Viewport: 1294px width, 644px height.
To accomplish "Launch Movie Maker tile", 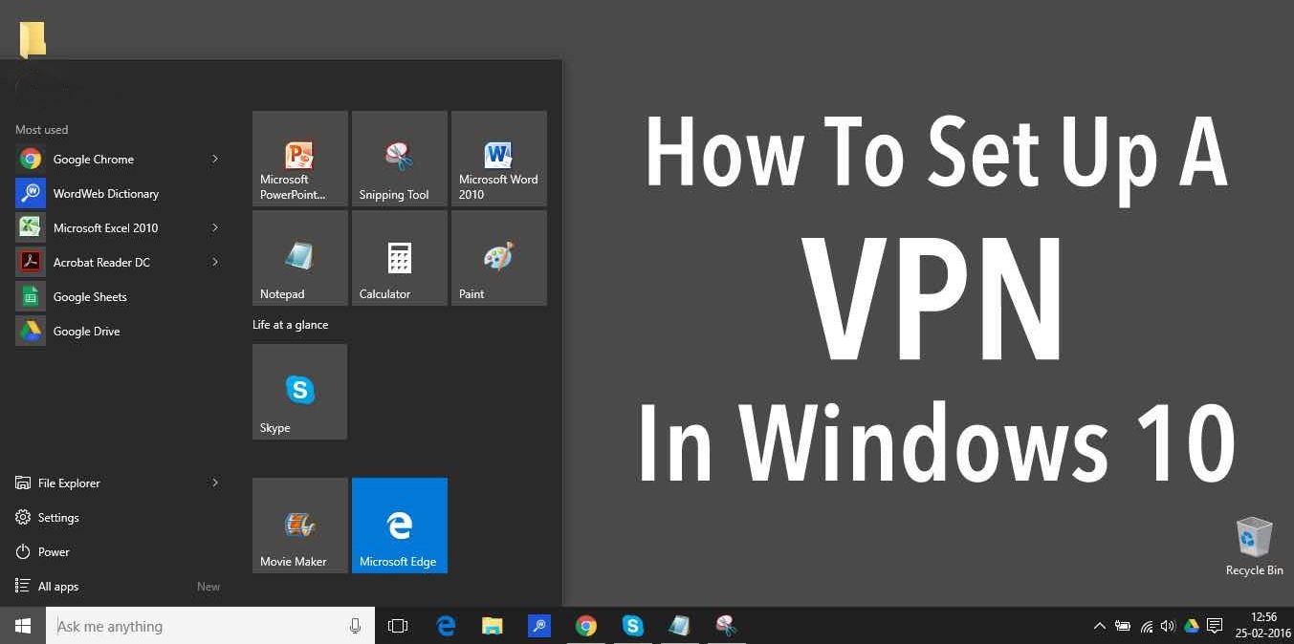I will coord(299,525).
